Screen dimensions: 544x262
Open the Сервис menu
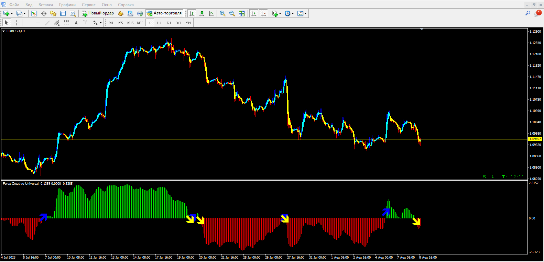pos(88,5)
